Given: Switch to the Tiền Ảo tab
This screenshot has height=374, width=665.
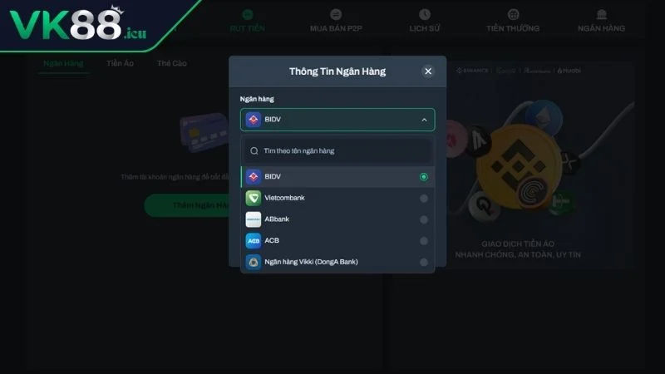Looking at the screenshot, I should [120, 63].
